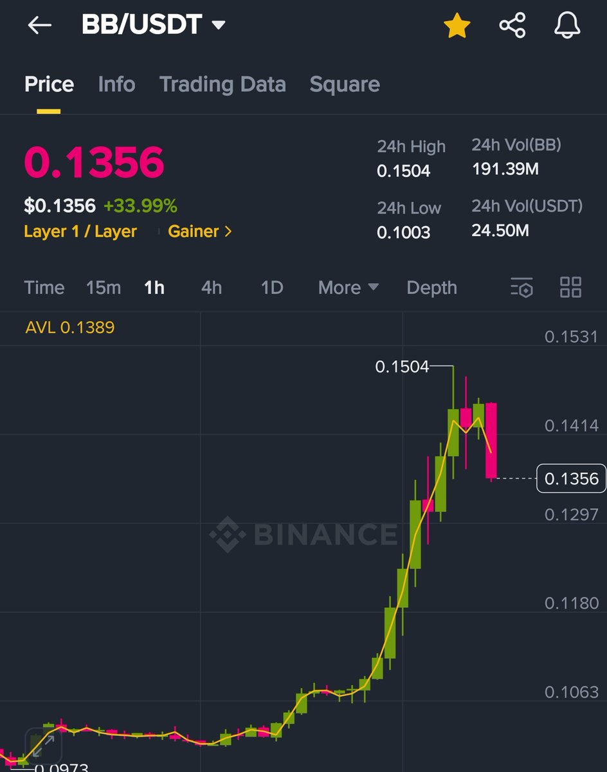
Task: Open the Square tab
Action: coord(345,84)
